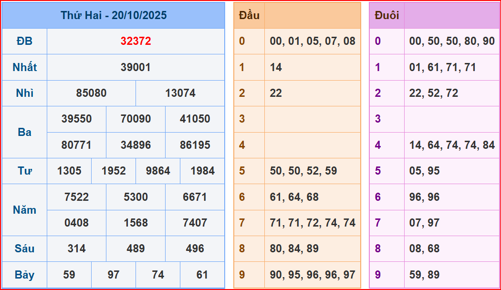This screenshot has height=290, width=501.
Task: Select the ĐB prize label
Action: 25,41
